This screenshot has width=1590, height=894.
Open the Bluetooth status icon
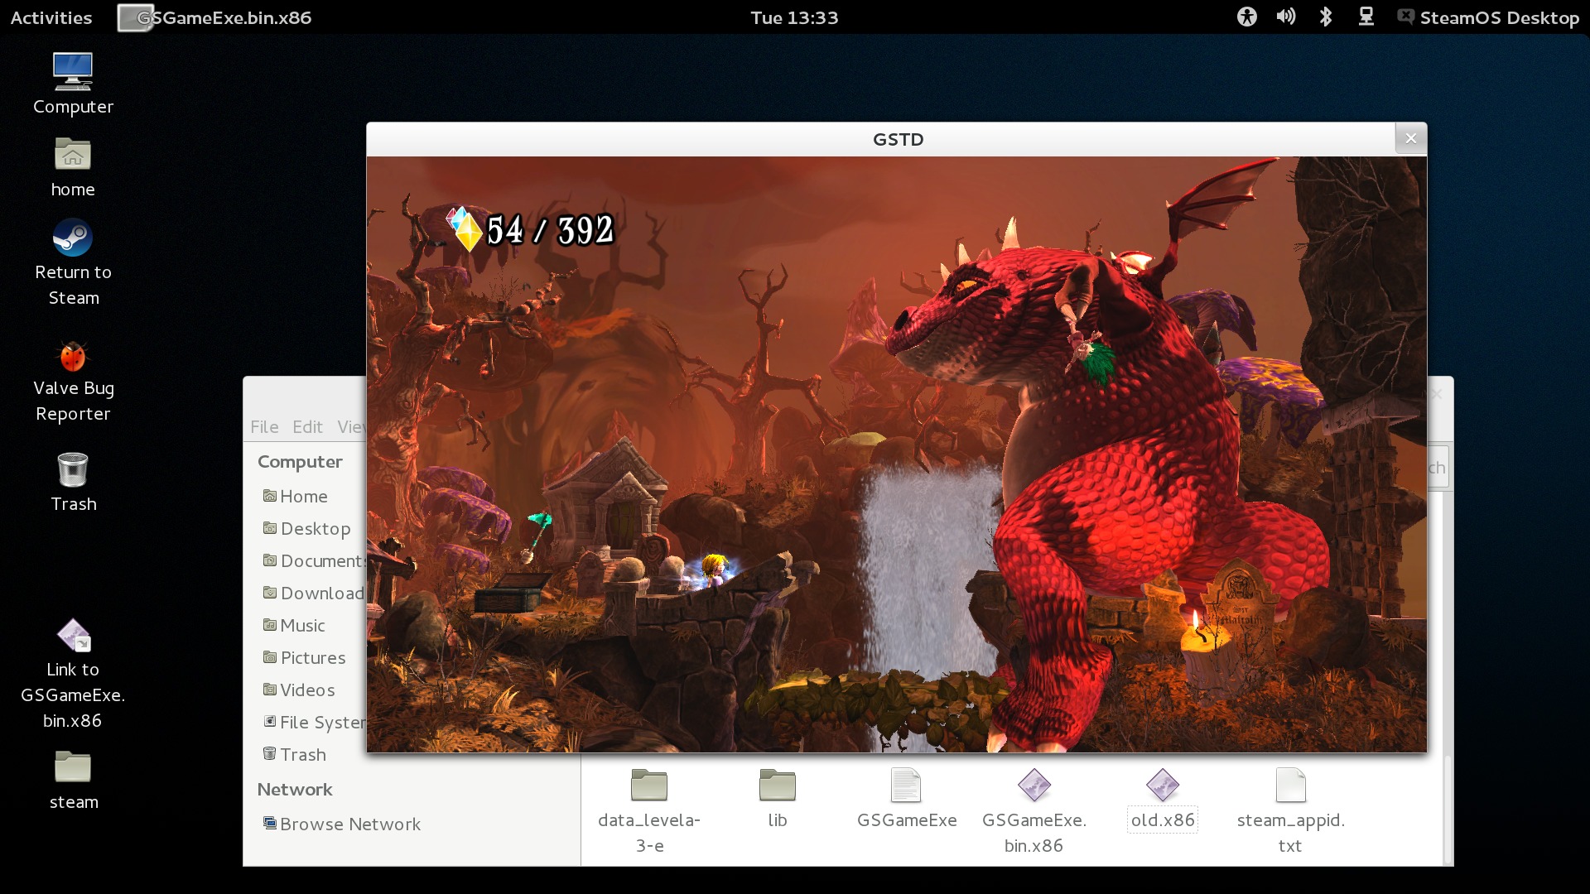(1325, 17)
